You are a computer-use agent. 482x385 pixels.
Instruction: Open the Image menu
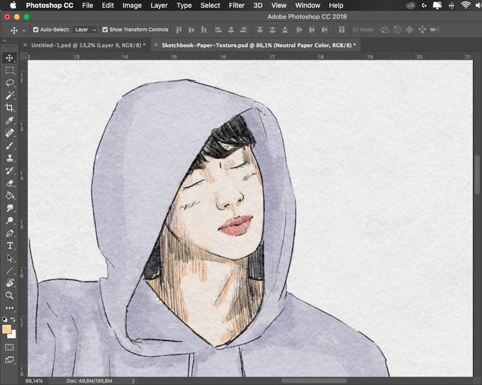click(132, 6)
